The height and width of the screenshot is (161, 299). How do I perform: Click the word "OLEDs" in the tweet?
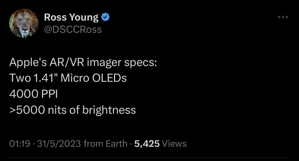pos(109,78)
